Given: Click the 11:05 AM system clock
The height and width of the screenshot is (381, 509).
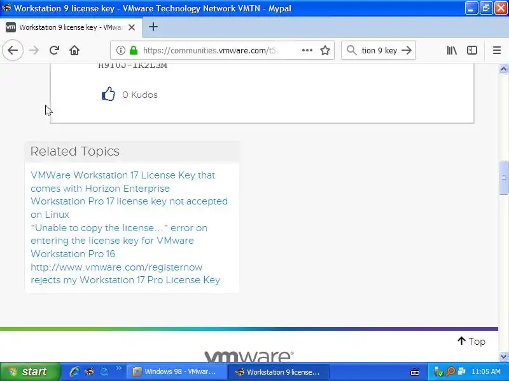Looking at the screenshot, I should point(485,371).
